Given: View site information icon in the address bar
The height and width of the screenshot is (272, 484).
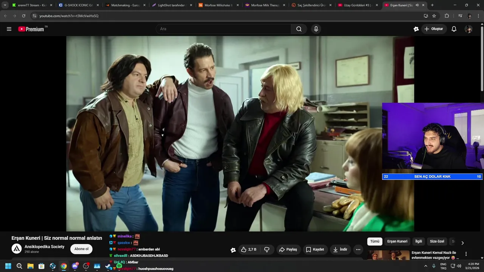Looking at the screenshot, I should 34,16.
